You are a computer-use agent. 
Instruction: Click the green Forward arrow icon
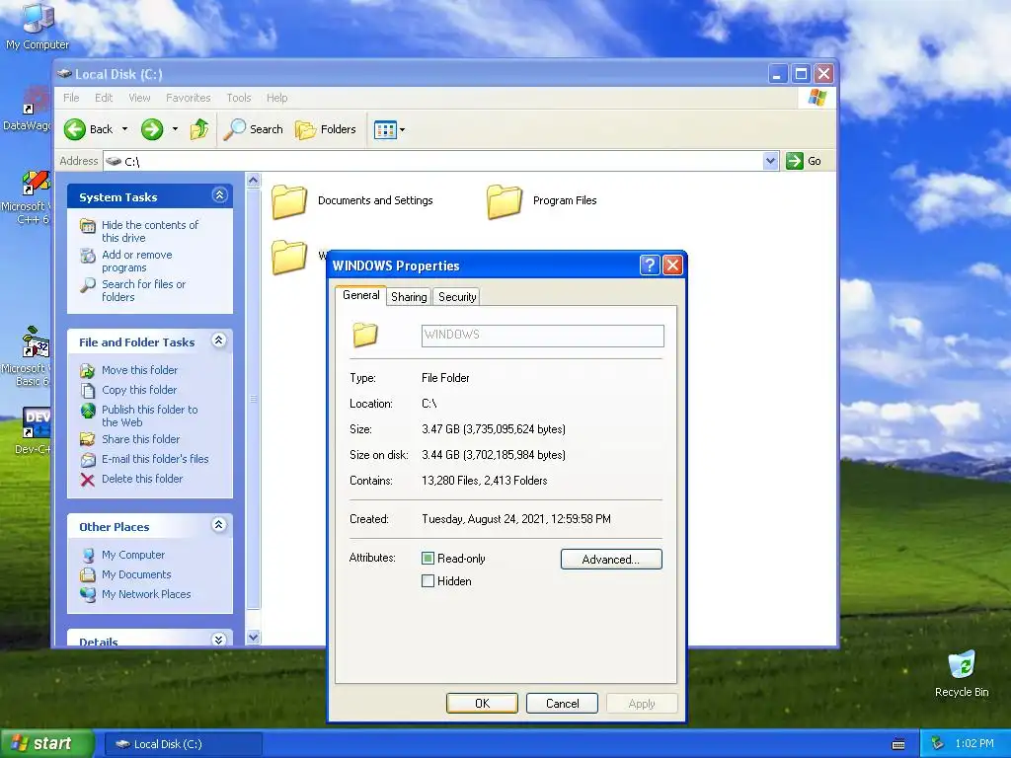pyautogui.click(x=152, y=129)
